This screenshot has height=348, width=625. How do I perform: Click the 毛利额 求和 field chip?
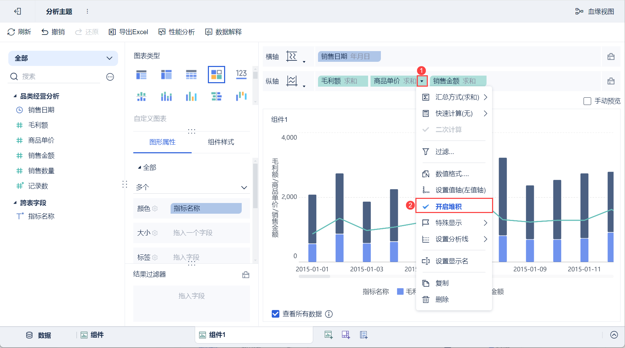pyautogui.click(x=343, y=81)
